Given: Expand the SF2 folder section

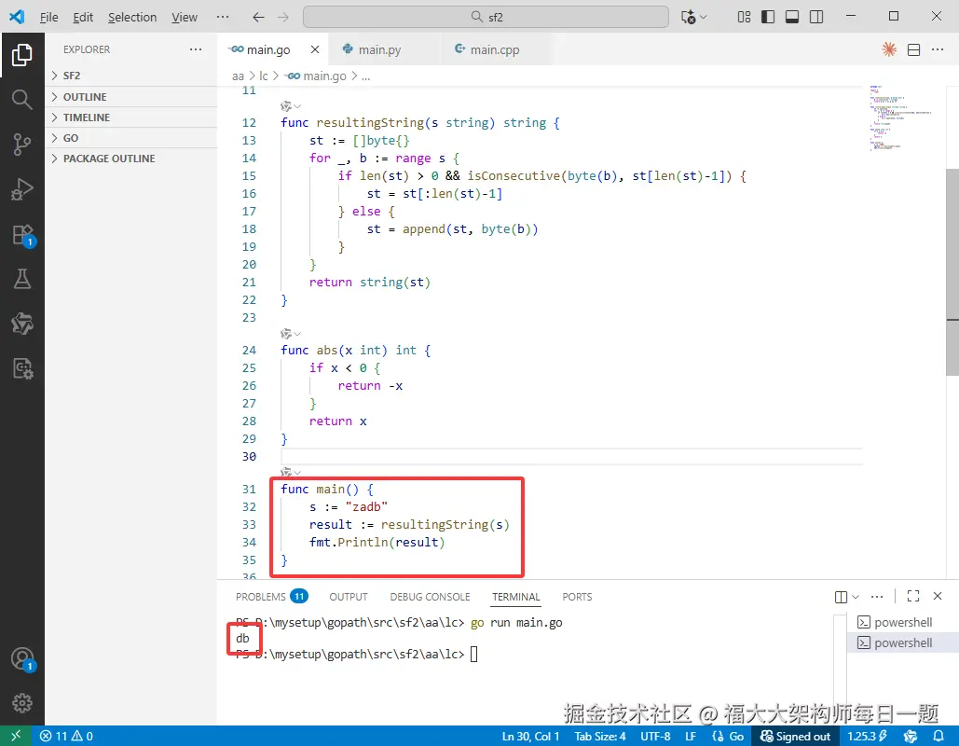Looking at the screenshot, I should 130,76.
